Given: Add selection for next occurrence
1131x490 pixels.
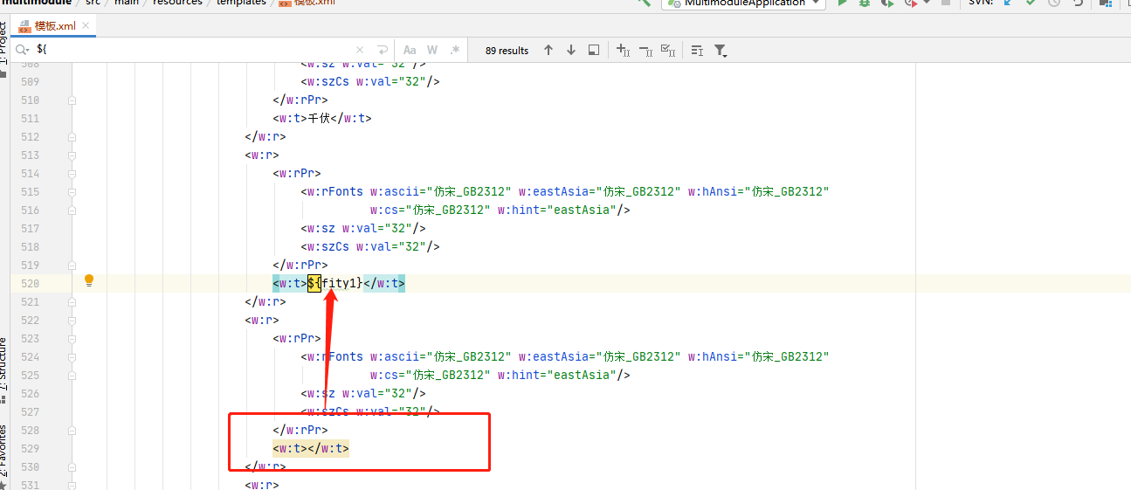Looking at the screenshot, I should click(x=624, y=51).
